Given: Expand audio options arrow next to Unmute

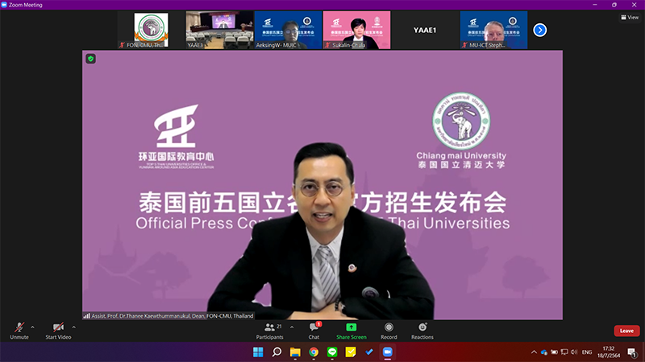Looking at the screenshot, I should click(32, 327).
